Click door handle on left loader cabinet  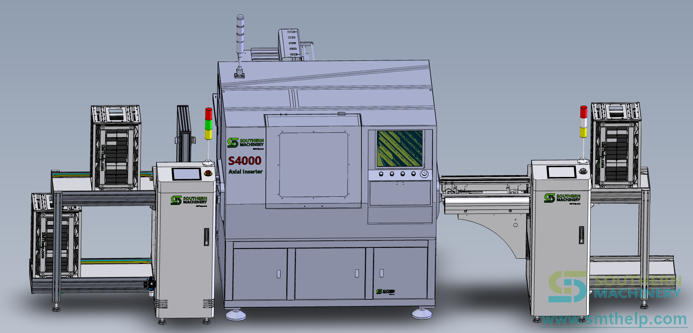pos(206,237)
